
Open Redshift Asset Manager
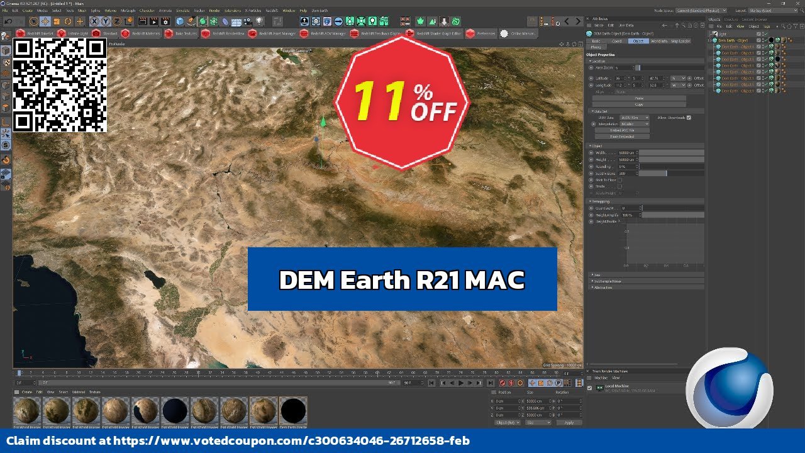pos(273,33)
